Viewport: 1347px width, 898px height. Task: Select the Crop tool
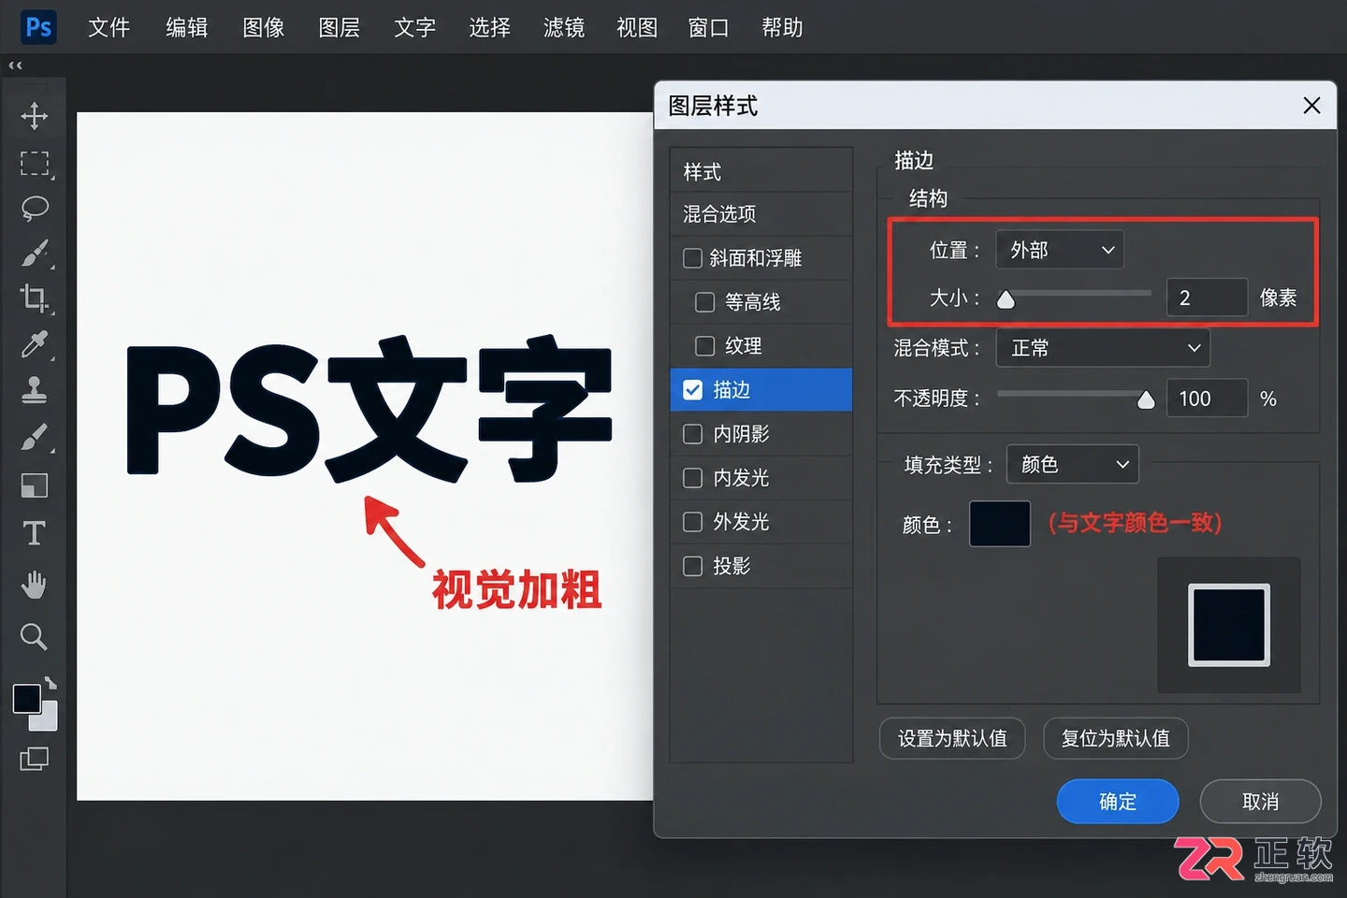pyautogui.click(x=35, y=297)
